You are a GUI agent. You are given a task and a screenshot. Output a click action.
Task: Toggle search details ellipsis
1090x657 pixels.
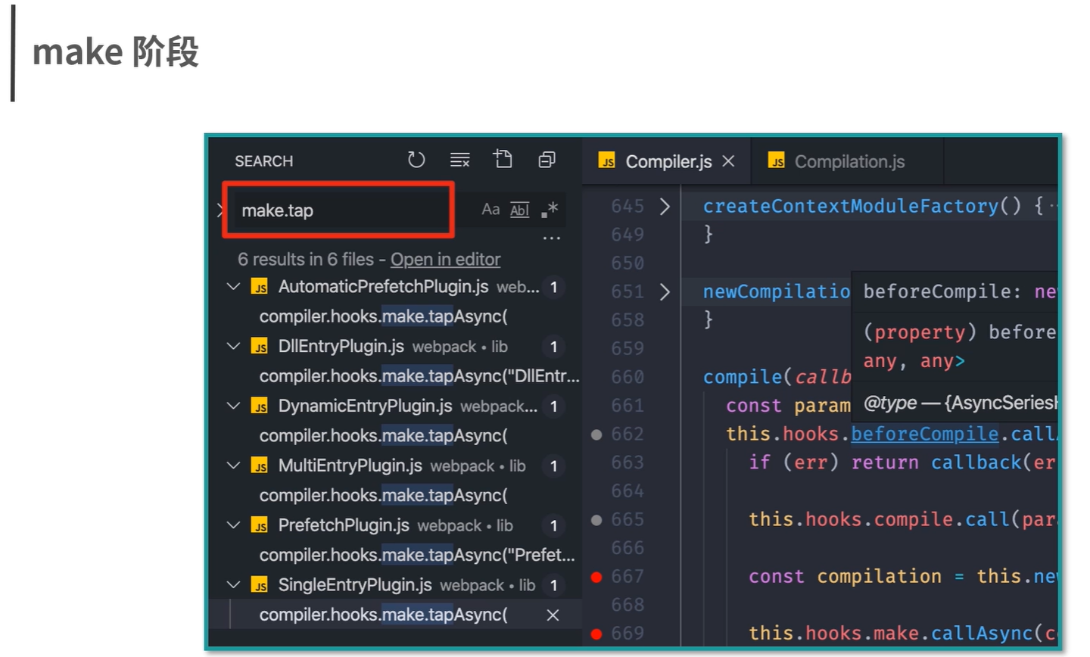pyautogui.click(x=551, y=238)
